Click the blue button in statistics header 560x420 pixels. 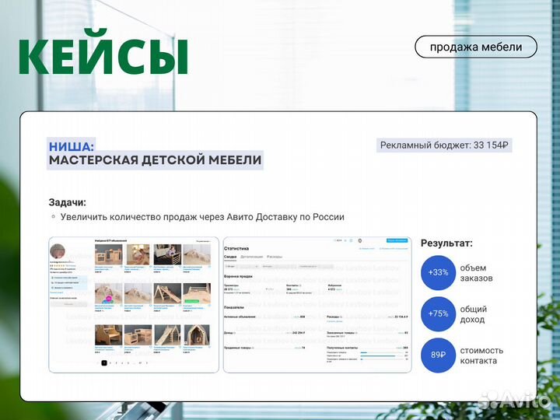[397, 240]
